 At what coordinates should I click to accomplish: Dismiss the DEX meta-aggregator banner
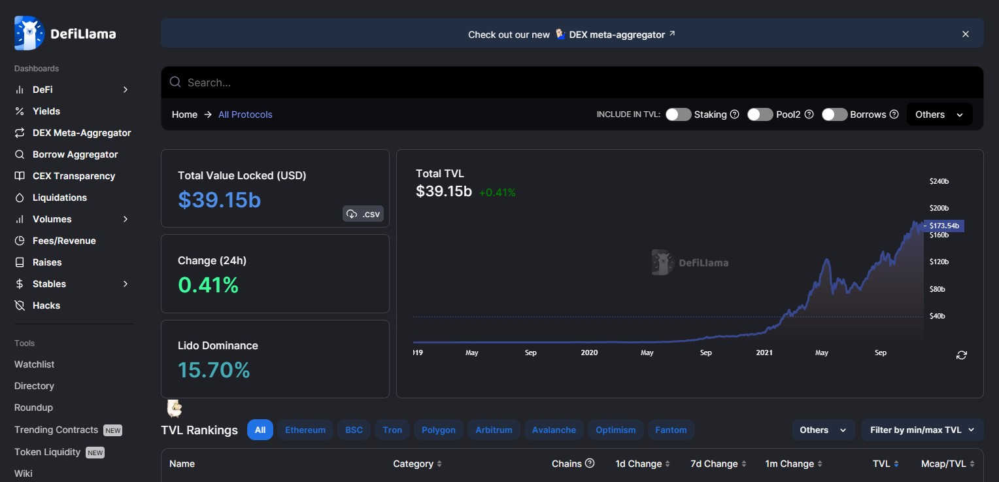click(x=965, y=34)
